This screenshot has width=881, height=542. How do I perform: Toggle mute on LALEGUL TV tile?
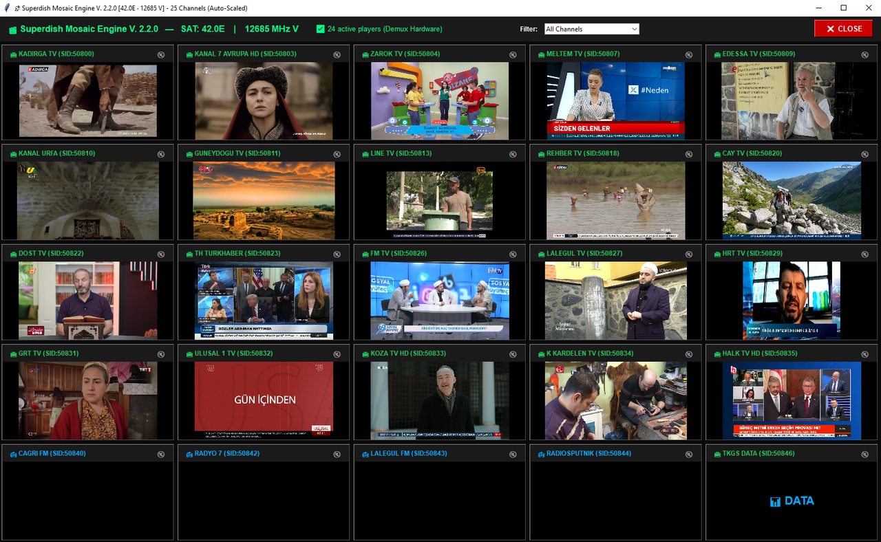tap(689, 254)
